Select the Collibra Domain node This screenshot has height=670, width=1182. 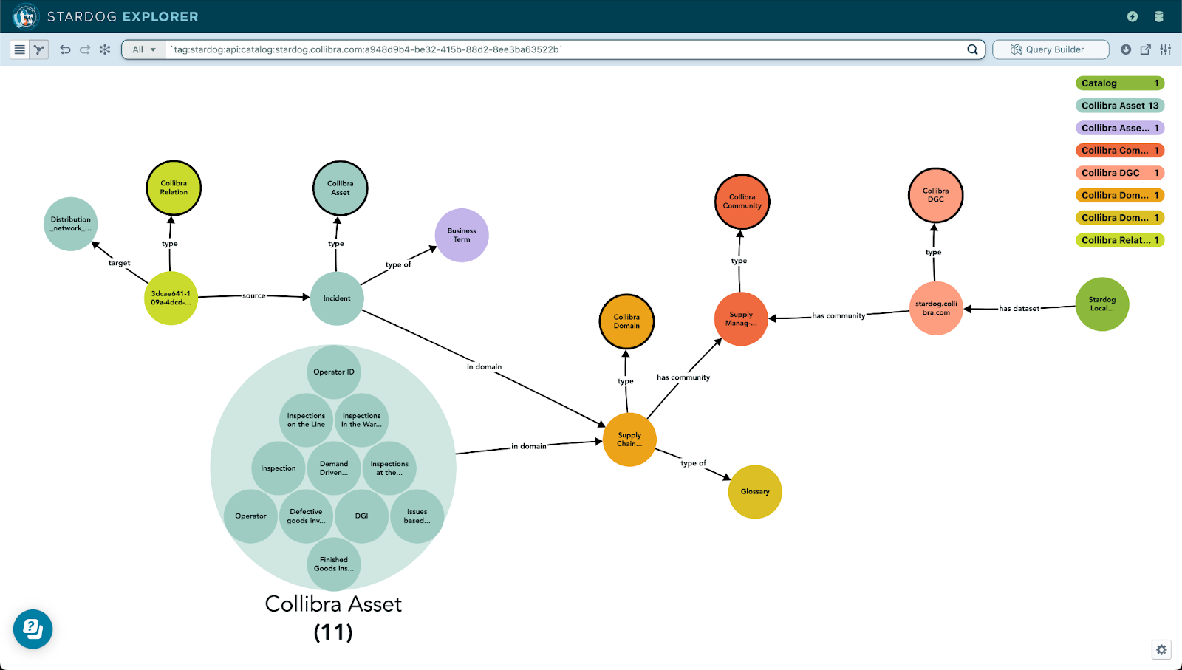coord(626,321)
